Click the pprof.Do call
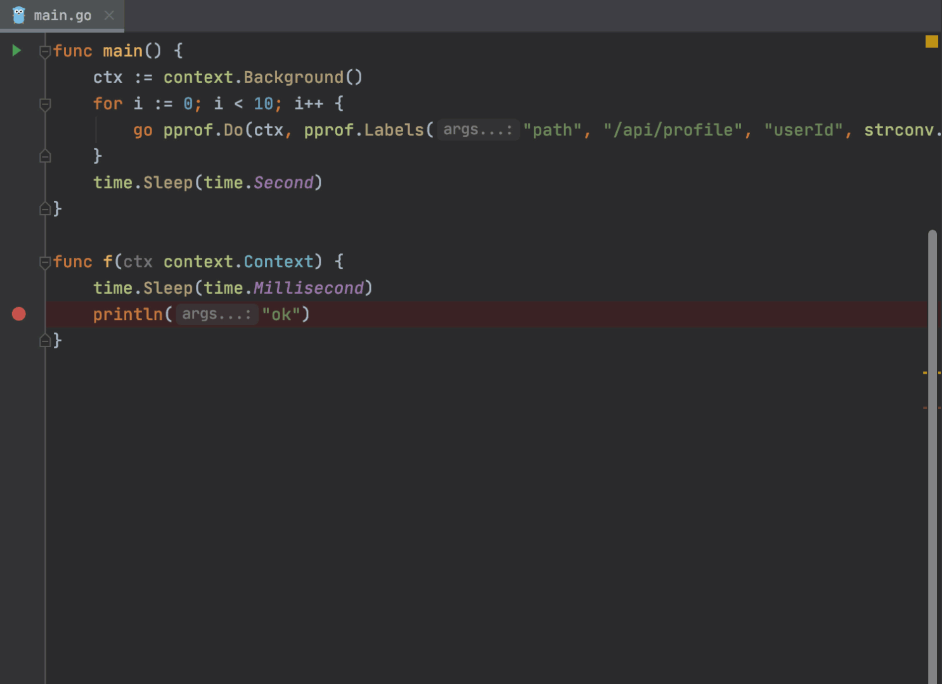The image size is (942, 684). pyautogui.click(x=203, y=130)
